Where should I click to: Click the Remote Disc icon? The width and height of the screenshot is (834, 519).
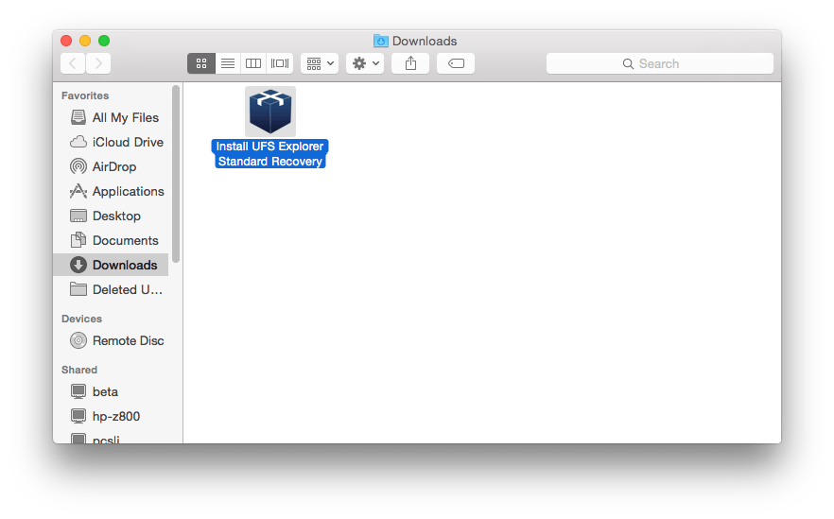click(78, 340)
